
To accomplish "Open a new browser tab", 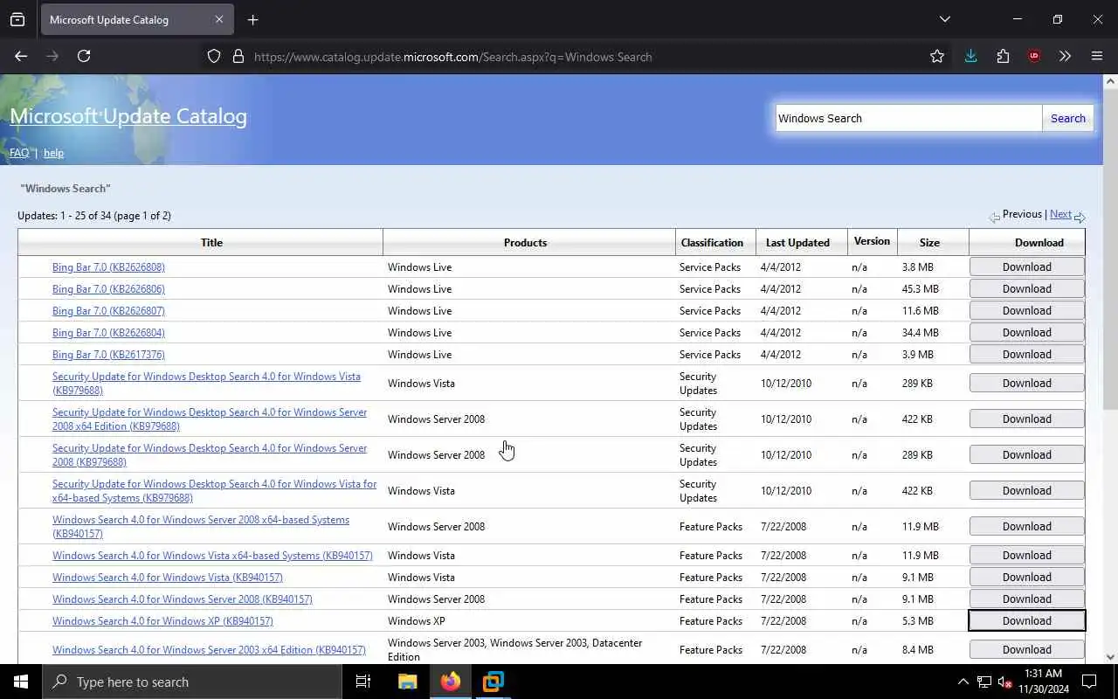I will (252, 19).
